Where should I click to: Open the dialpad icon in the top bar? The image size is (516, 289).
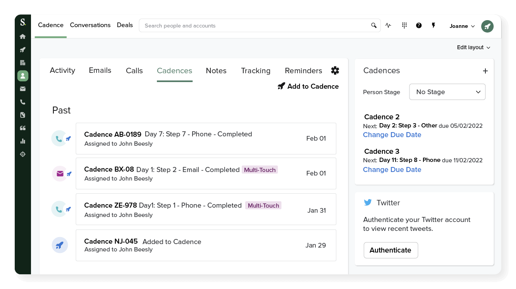click(404, 25)
